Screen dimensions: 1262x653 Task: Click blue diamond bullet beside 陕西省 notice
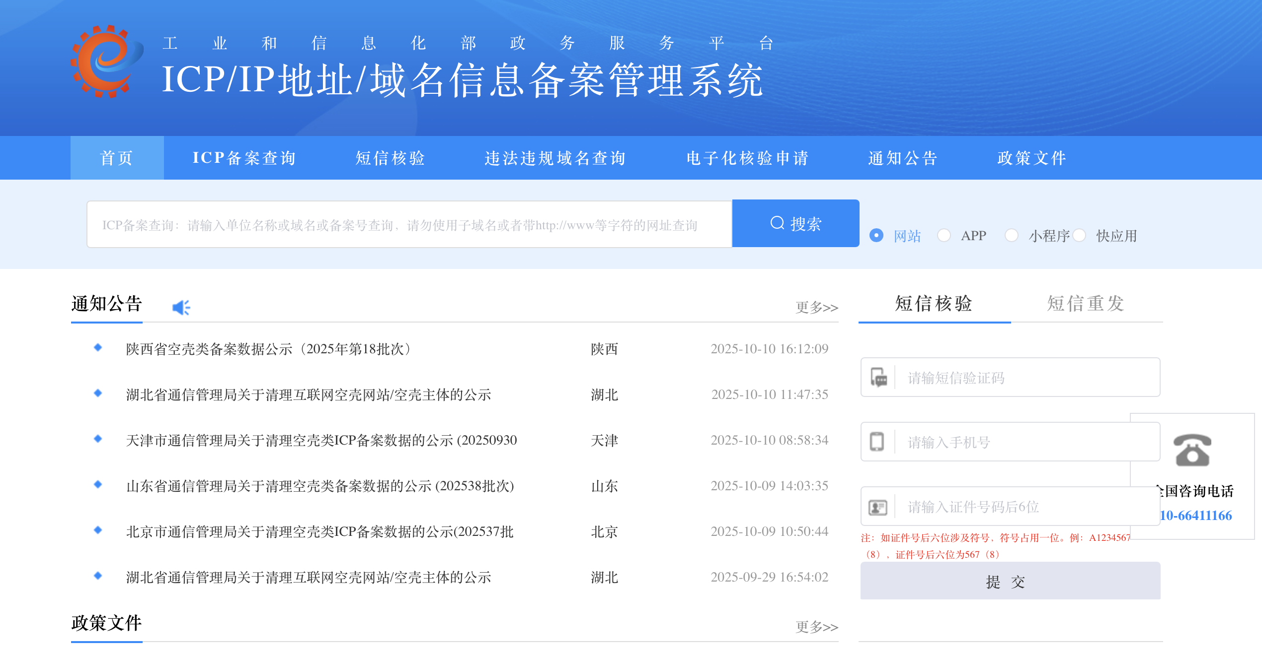click(98, 348)
